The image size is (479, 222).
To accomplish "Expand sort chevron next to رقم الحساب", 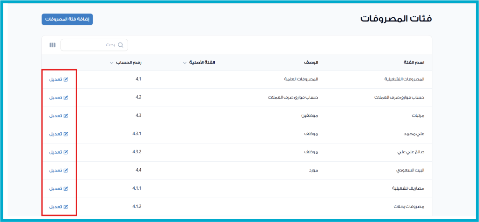I will [111, 63].
